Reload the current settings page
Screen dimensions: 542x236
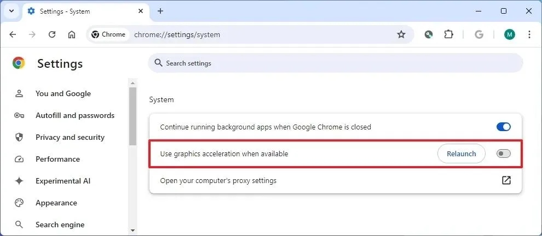[x=52, y=34]
